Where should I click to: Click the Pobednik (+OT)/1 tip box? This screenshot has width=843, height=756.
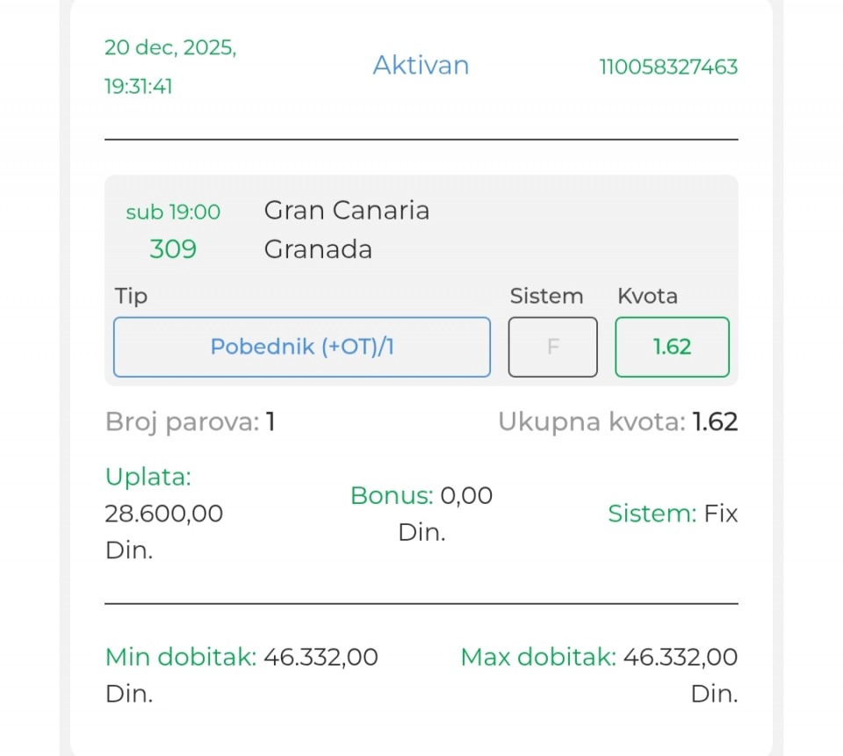pos(301,347)
